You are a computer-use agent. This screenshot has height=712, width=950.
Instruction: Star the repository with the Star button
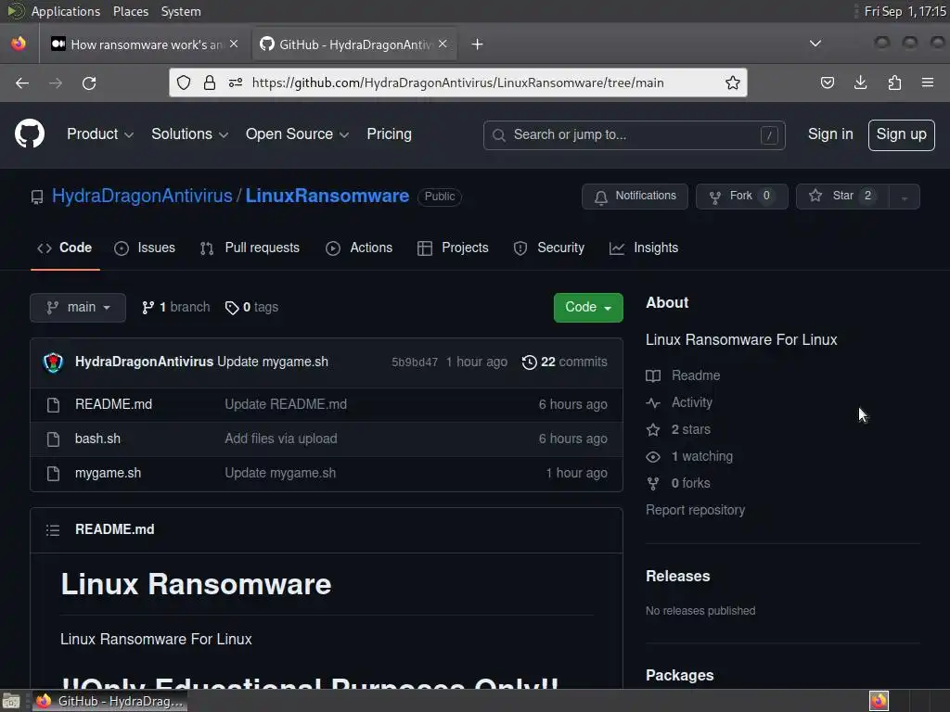(x=842, y=197)
